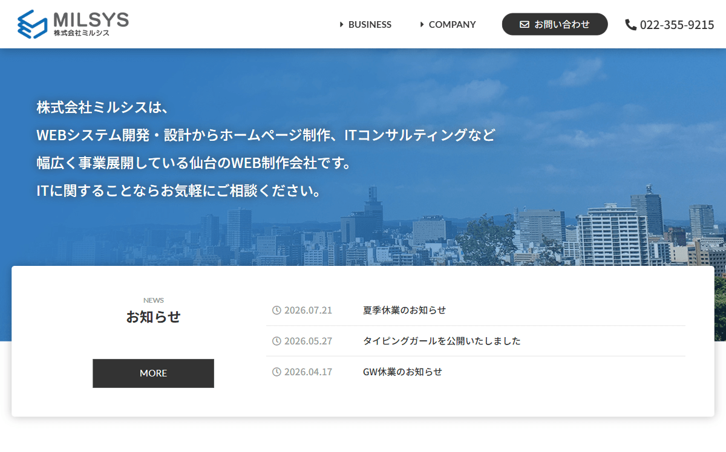Click hero line 株式会社ミルシスは、
This screenshot has width=726, height=452.
pyautogui.click(x=102, y=108)
